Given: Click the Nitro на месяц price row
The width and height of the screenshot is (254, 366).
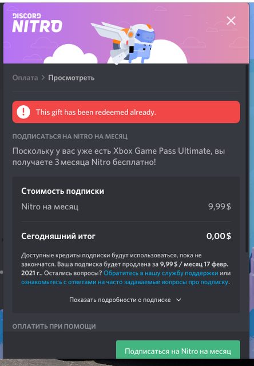Looking at the screenshot, I should point(126,206).
